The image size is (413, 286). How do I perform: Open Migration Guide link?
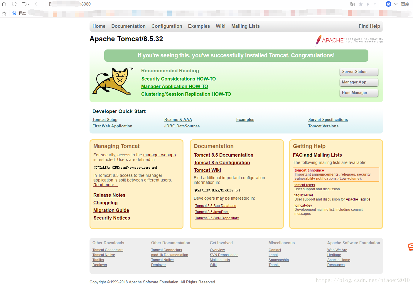click(111, 210)
